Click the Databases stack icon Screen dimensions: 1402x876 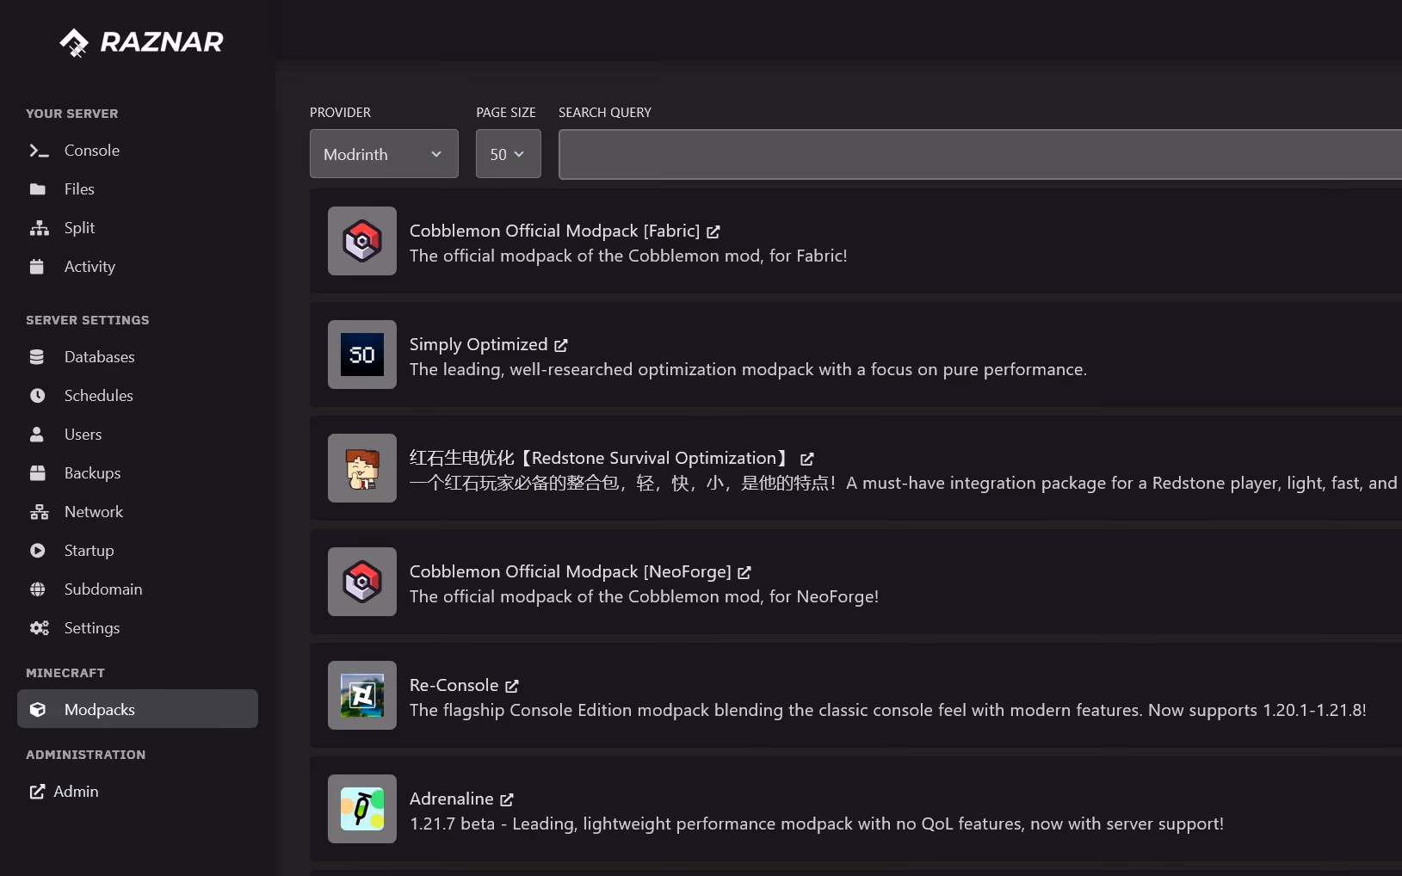[37, 357]
